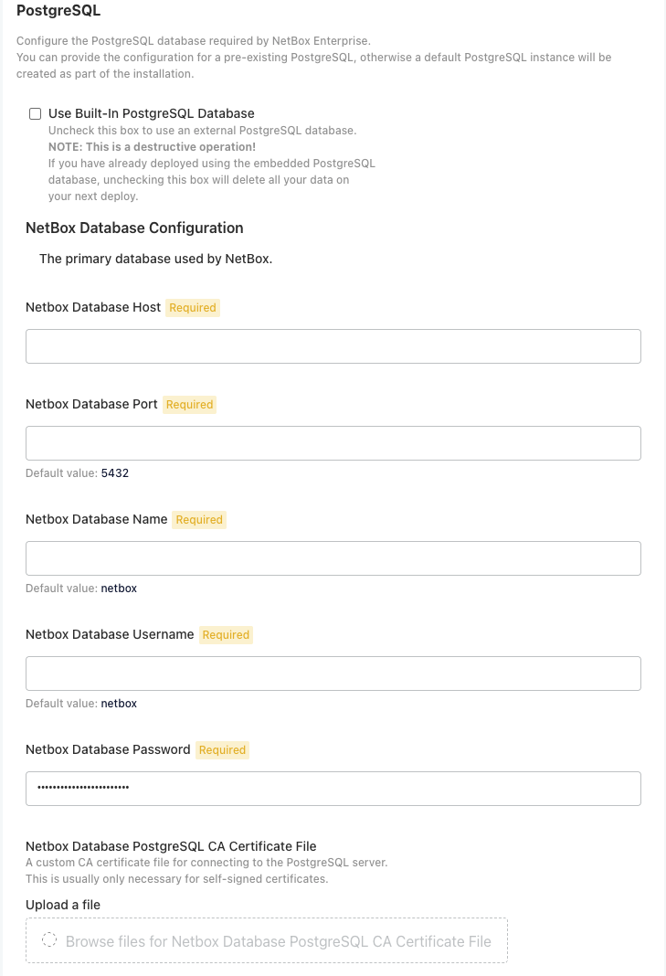The image size is (666, 976).
Task: Click the Required badge next to Netbox Database Username
Action: click(226, 634)
